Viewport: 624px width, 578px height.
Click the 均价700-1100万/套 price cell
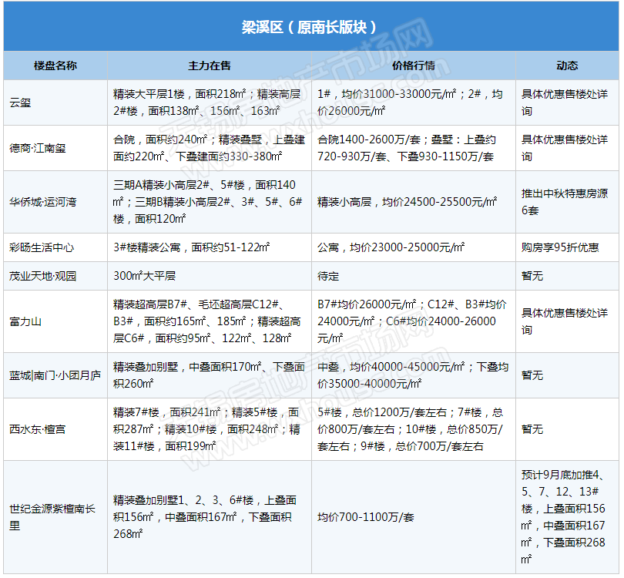pos(366,517)
